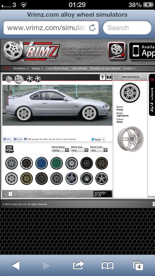Click the Facebook Like button

[x=7, y=139]
